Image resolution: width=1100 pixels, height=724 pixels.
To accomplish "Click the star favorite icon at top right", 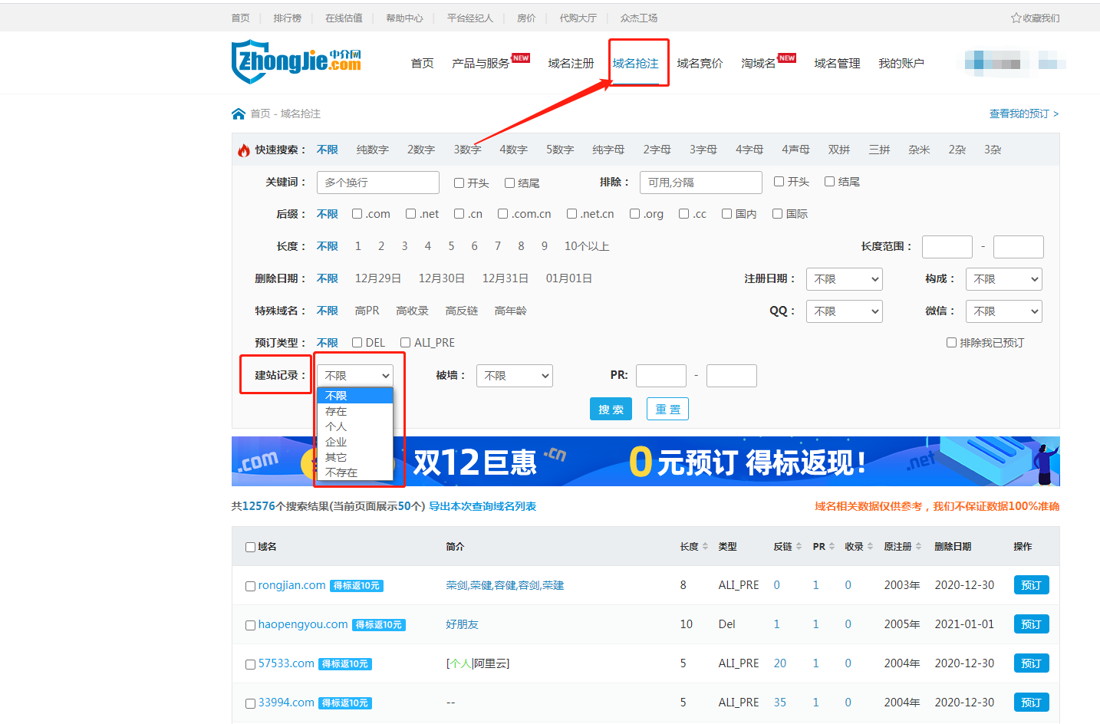I will (1016, 18).
